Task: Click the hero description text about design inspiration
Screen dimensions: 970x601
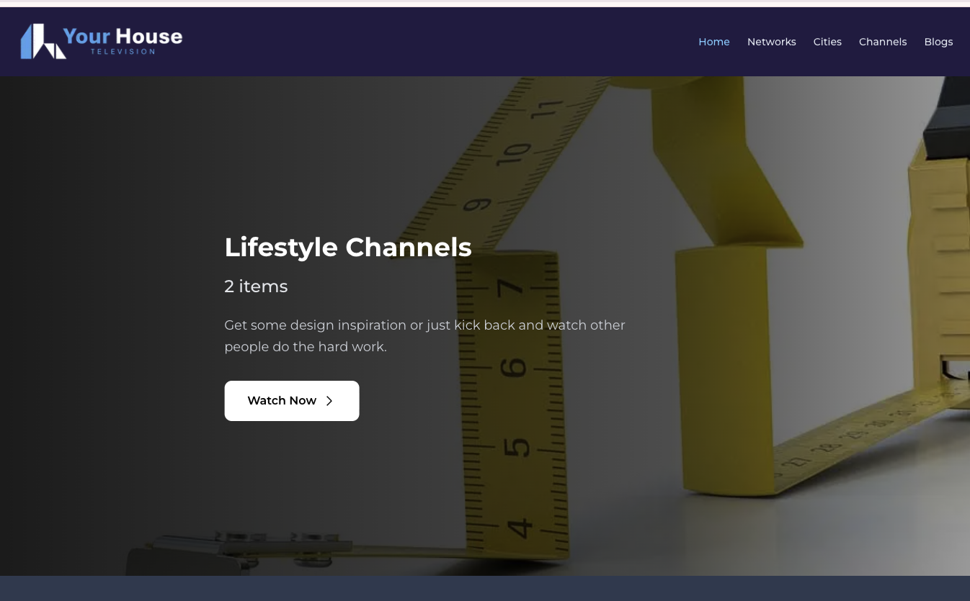Action: 424,335
